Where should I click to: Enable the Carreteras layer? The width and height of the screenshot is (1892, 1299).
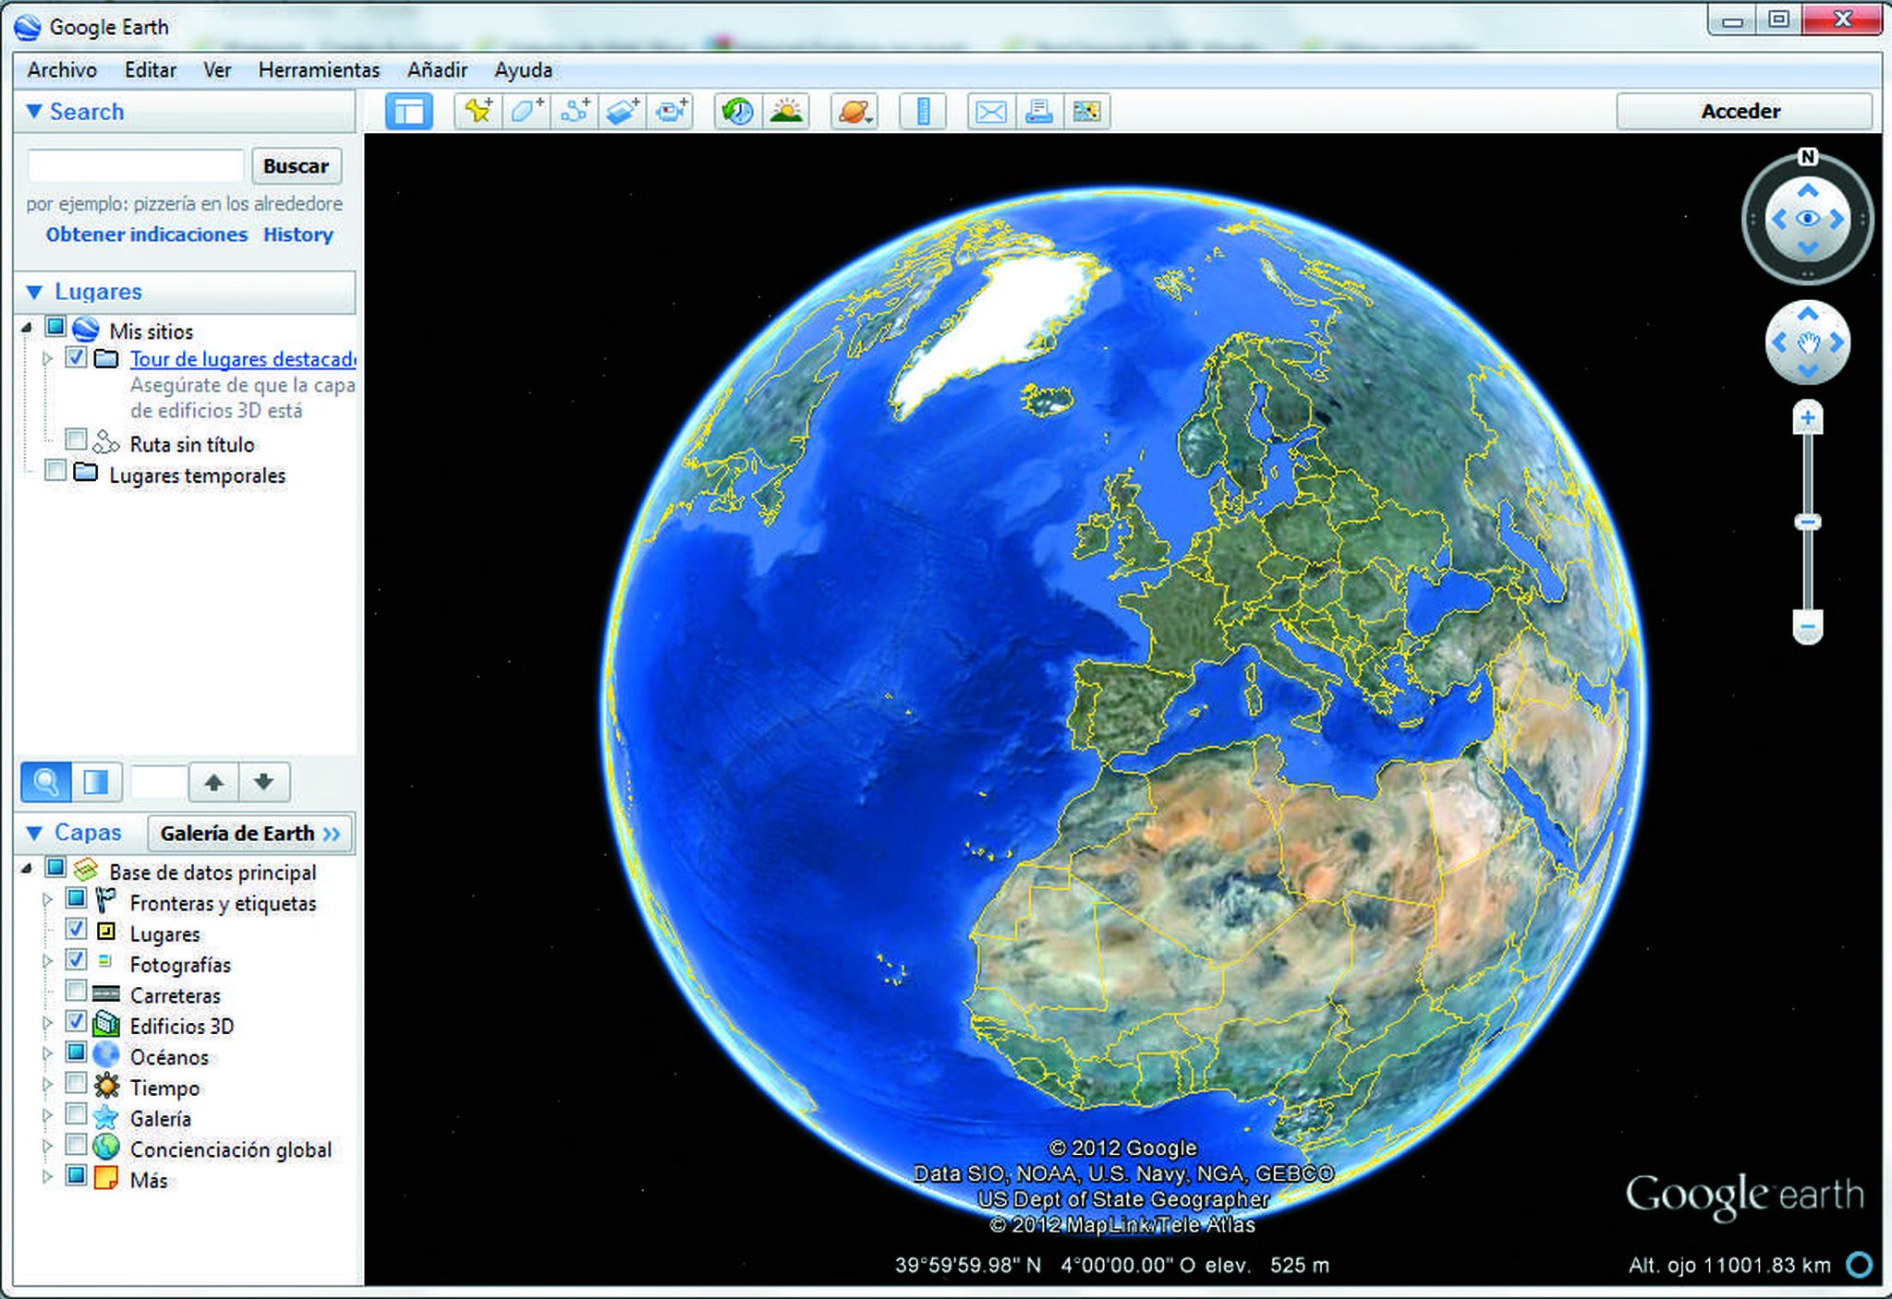(x=77, y=991)
